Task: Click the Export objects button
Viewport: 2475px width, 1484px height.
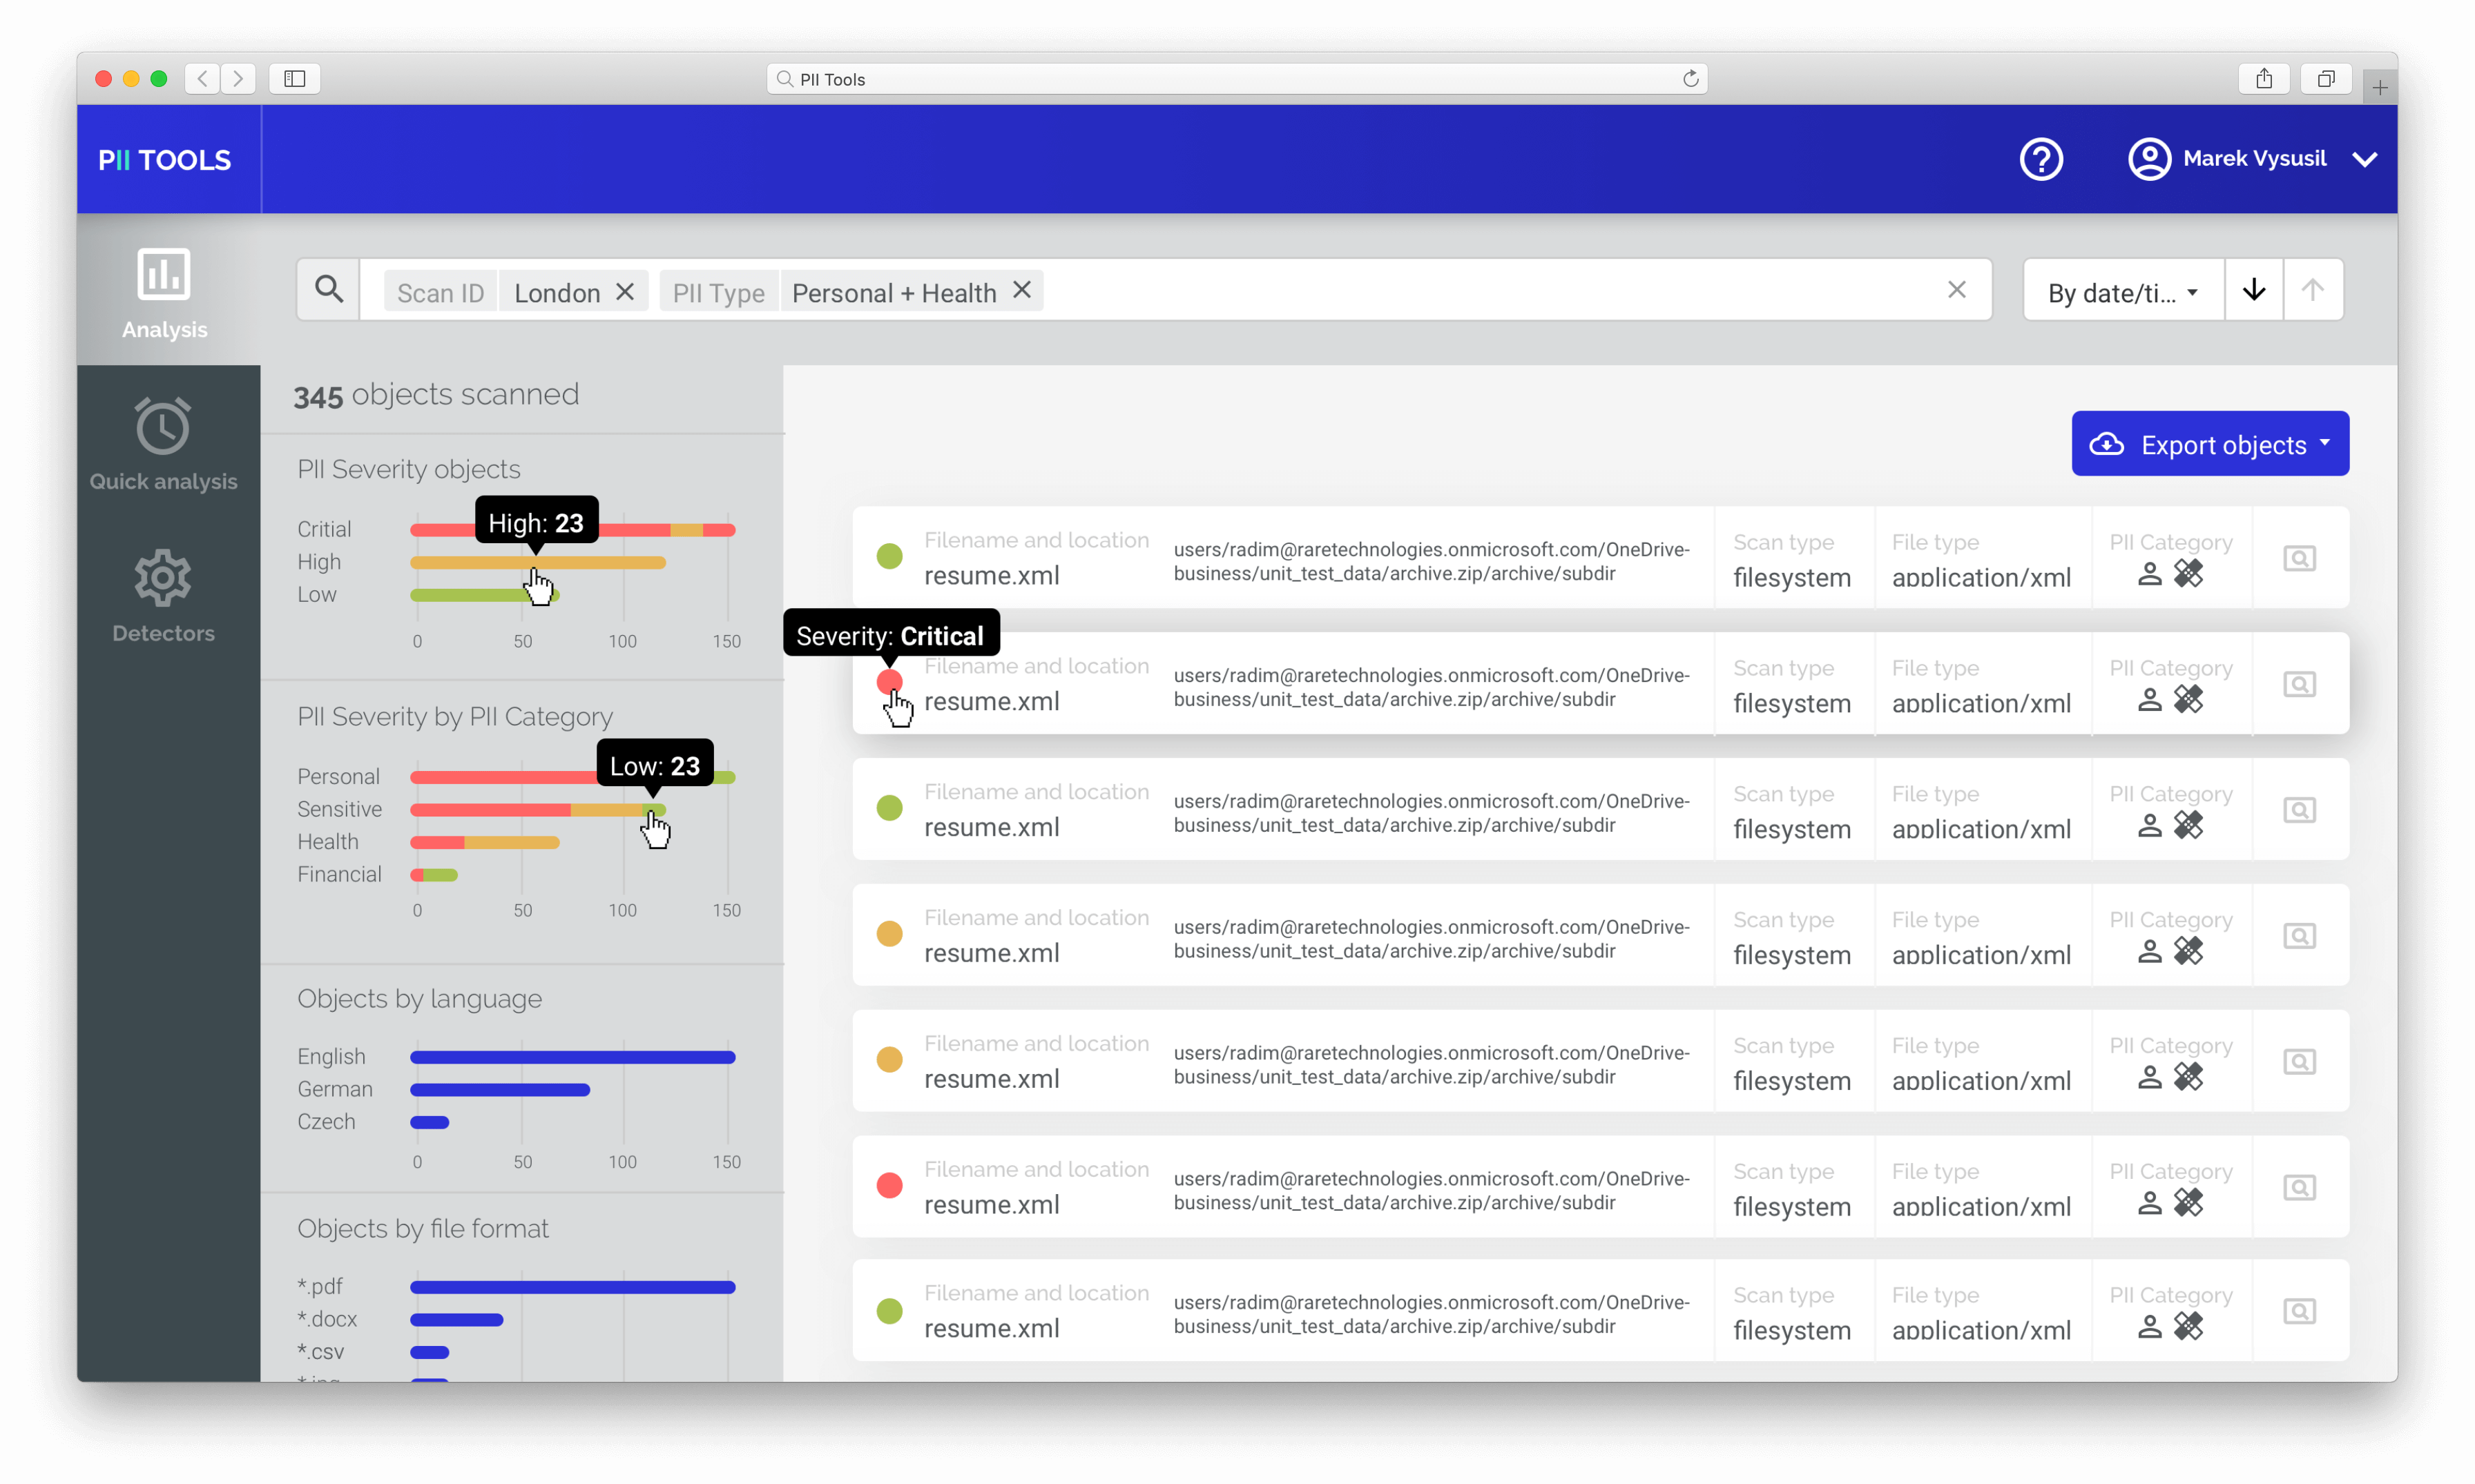Action: coord(2210,444)
